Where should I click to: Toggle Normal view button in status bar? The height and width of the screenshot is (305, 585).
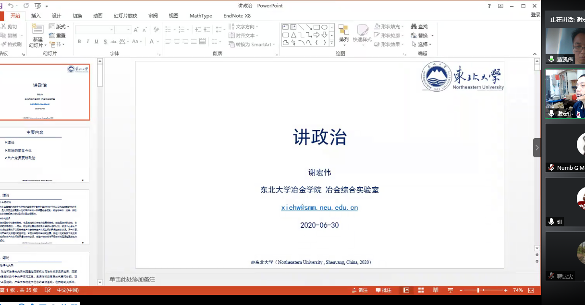[406, 290]
